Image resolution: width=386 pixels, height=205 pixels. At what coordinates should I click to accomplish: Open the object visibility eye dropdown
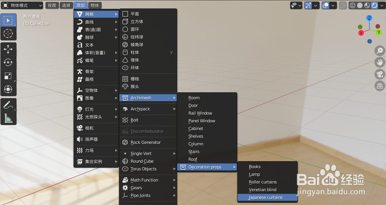point(296,5)
